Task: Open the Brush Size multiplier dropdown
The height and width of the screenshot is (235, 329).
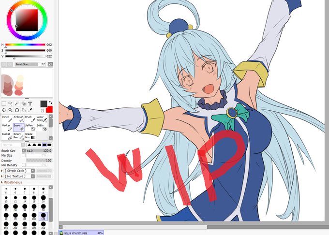Action: coord(24,150)
